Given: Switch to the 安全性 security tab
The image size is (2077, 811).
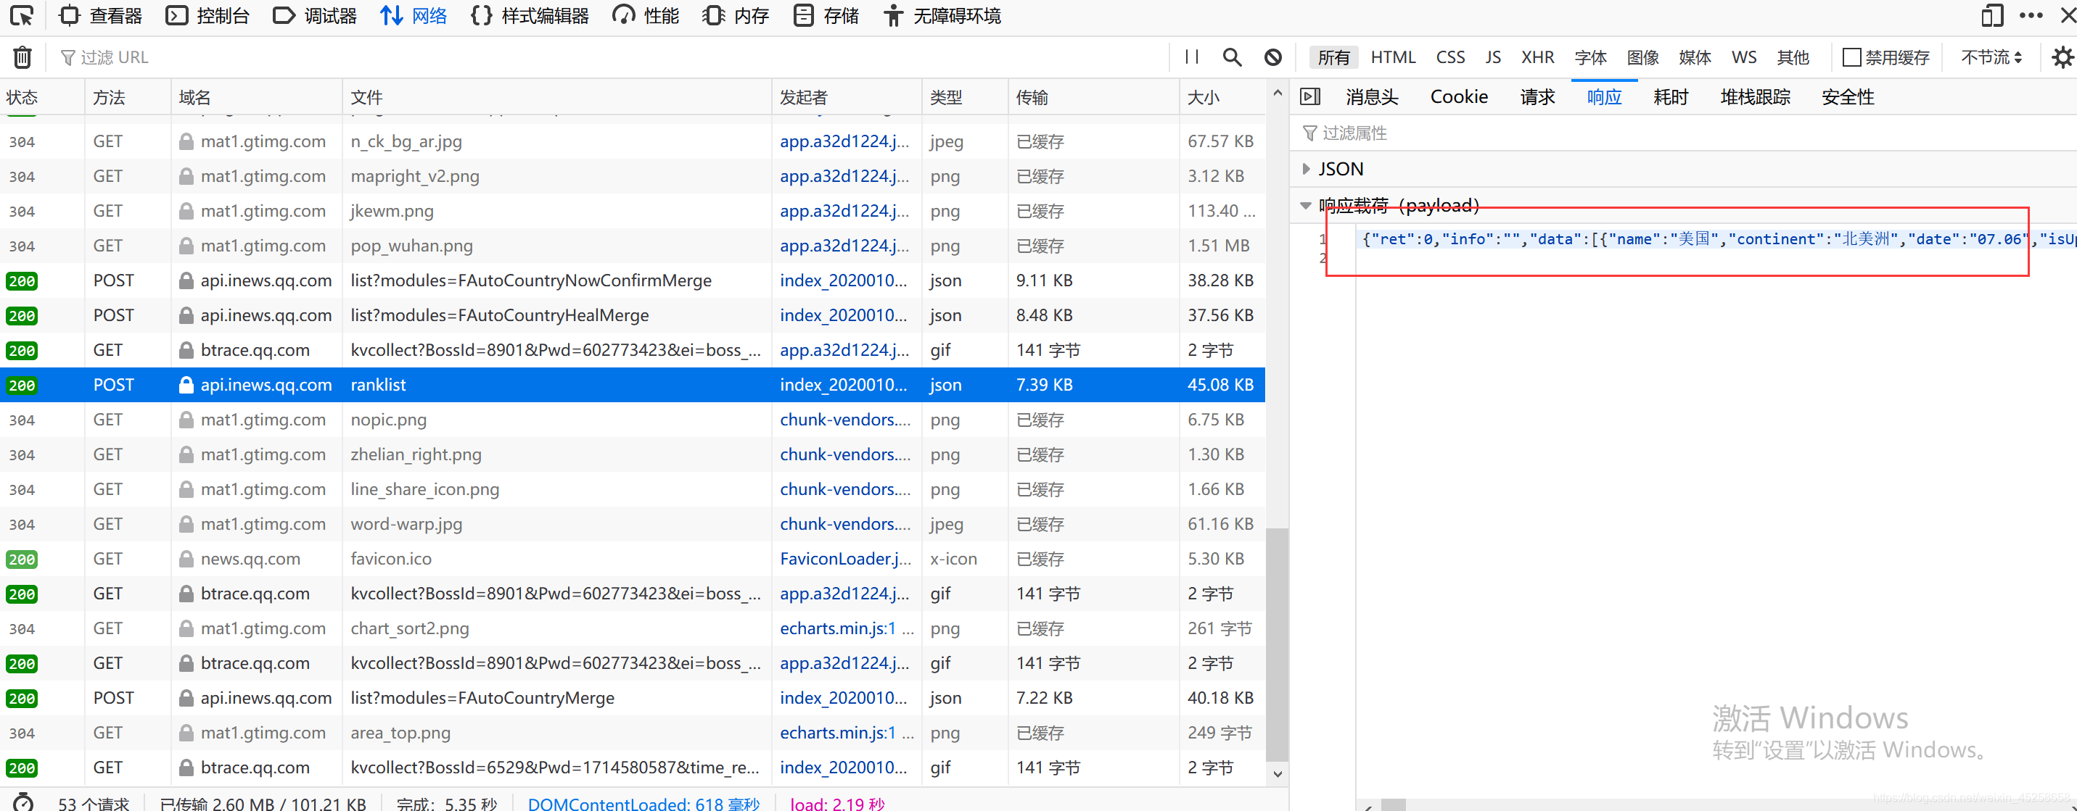Looking at the screenshot, I should pos(1847,96).
